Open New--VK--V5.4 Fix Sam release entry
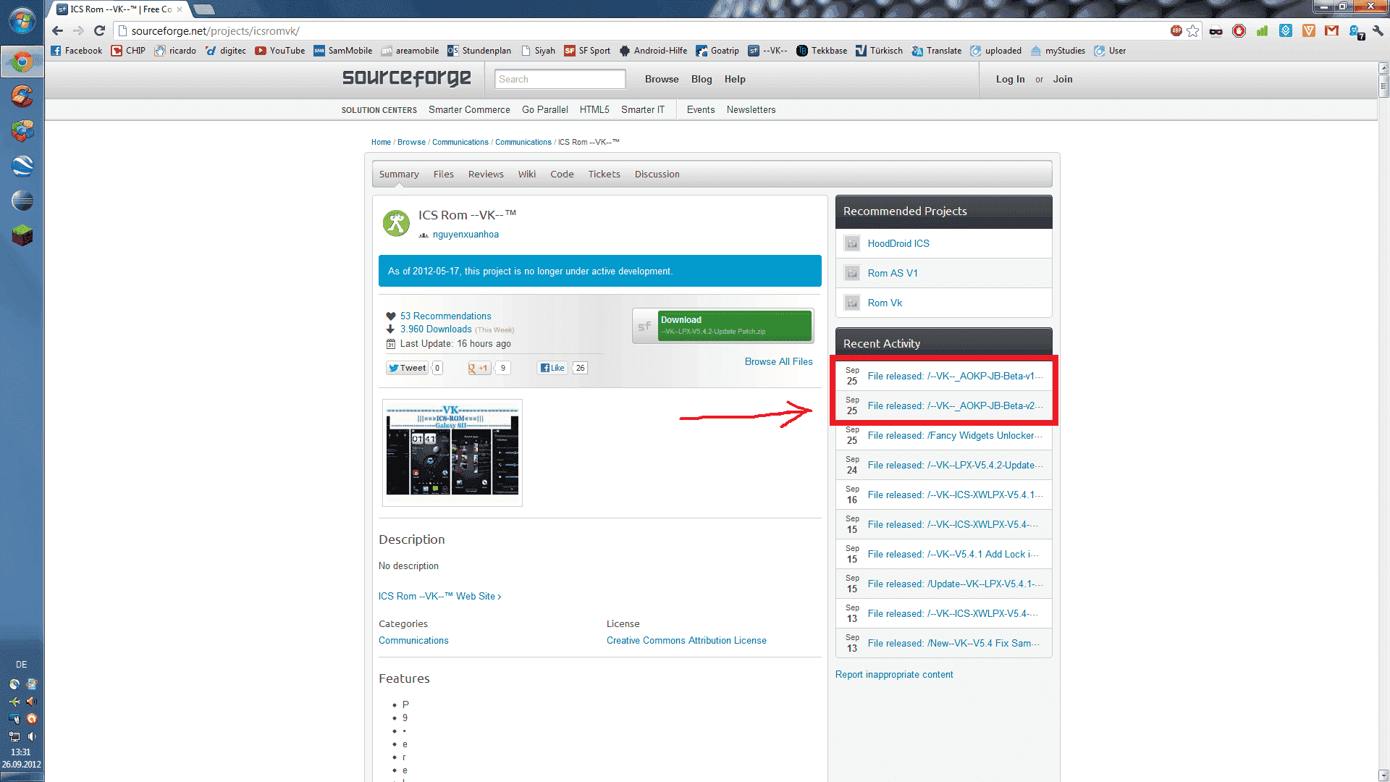 [x=953, y=643]
